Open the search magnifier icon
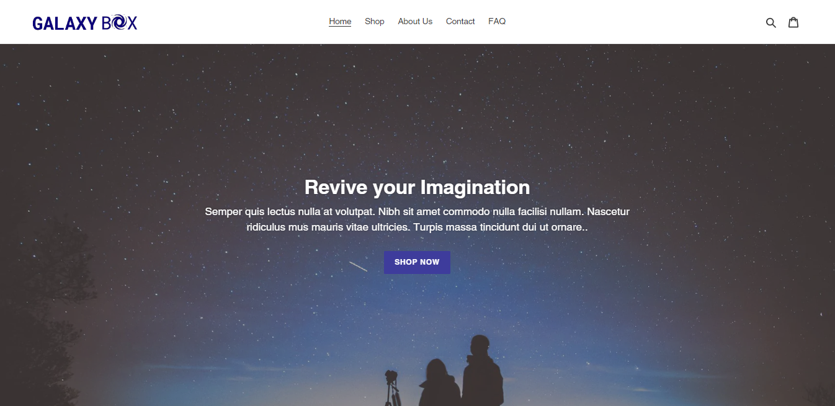Image resolution: width=835 pixels, height=406 pixels. coord(770,22)
